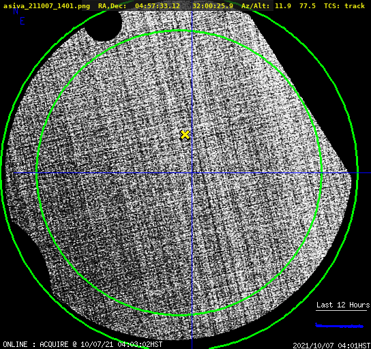
Task: Click the TCS: track status text
Action: point(344,5)
